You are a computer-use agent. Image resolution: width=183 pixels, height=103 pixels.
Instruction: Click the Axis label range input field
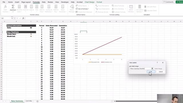[x=140, y=69]
